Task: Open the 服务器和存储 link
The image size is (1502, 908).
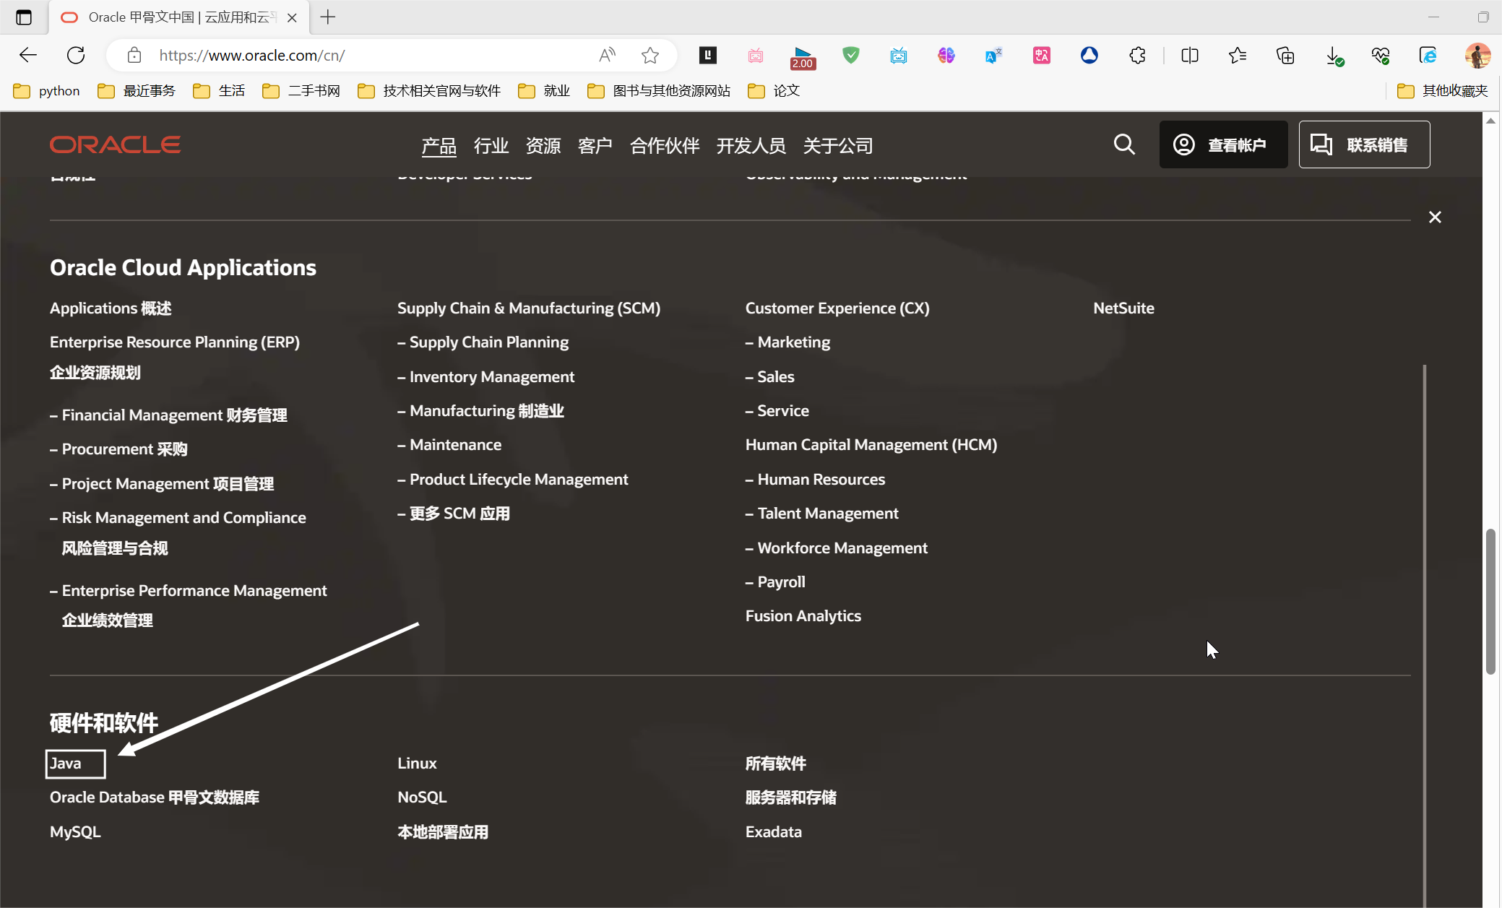Action: pos(791,797)
